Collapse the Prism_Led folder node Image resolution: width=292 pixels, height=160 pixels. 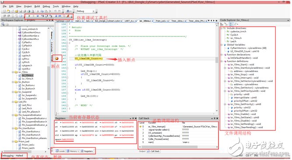[x=13, y=141]
